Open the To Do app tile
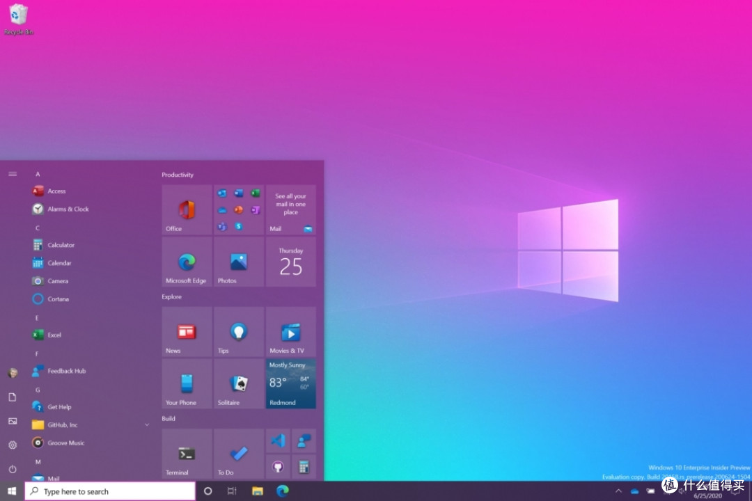The image size is (752, 501). (x=238, y=454)
